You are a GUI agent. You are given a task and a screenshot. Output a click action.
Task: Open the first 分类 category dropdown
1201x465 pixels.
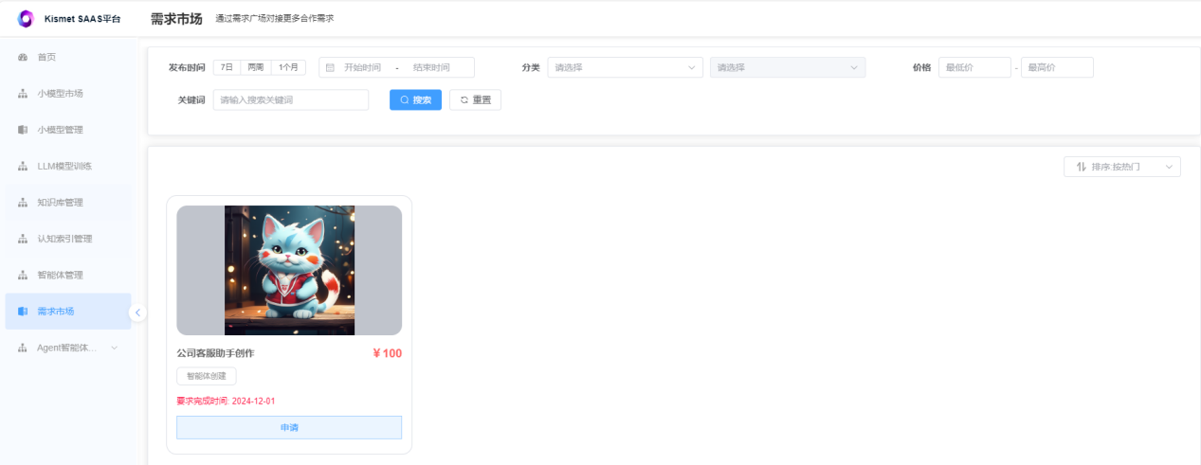point(625,67)
